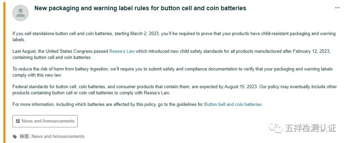The height and width of the screenshot is (143, 347).
Task: Click the author's default avatar icon
Action: point(21,13)
